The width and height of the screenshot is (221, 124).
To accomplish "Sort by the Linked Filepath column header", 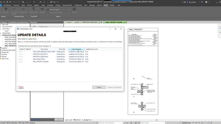I will (76, 49).
